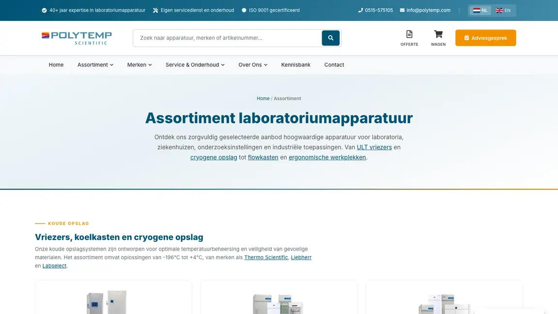
Task: Switch language to NL
Action: 480,10
